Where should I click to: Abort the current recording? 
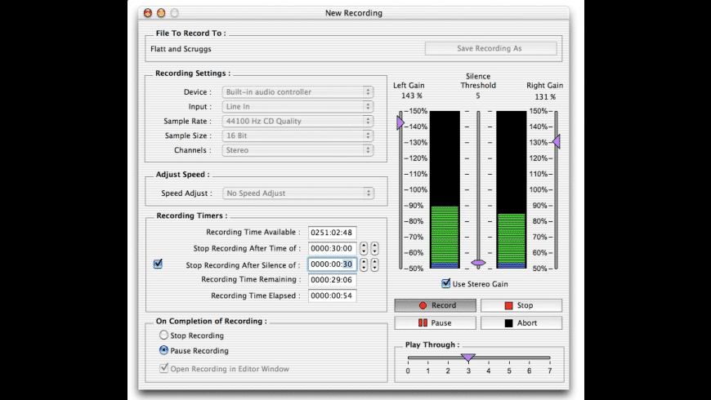(x=521, y=322)
